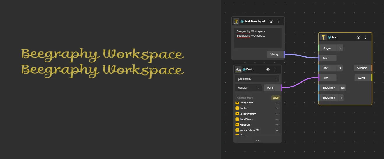
Task: Expand the Cookie font row chevron
Action: (277, 108)
